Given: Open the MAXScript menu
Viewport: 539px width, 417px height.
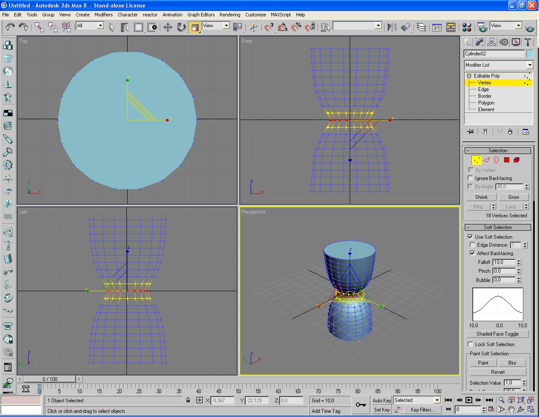Looking at the screenshot, I should coord(281,15).
